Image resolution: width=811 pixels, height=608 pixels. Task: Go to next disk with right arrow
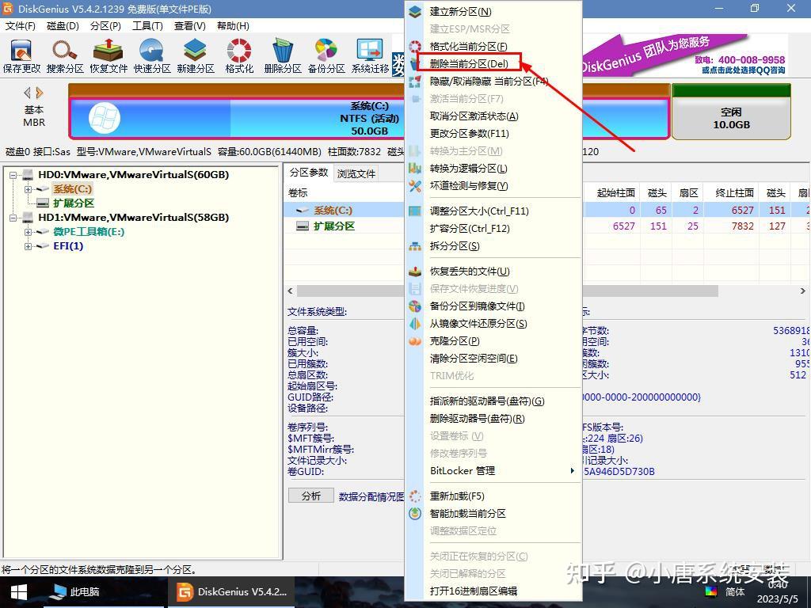click(40, 93)
